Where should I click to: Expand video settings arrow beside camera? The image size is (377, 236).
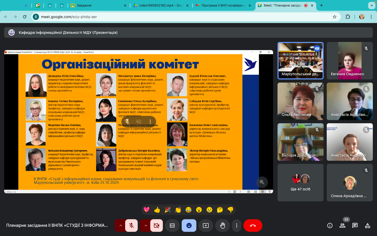click(146, 226)
